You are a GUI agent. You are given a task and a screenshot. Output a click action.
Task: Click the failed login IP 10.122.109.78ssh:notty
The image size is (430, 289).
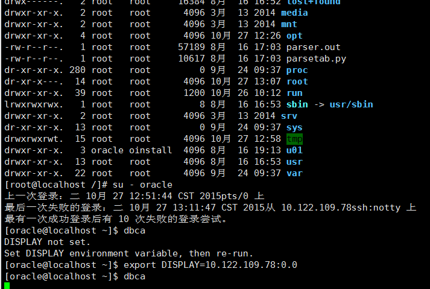pos(341,208)
